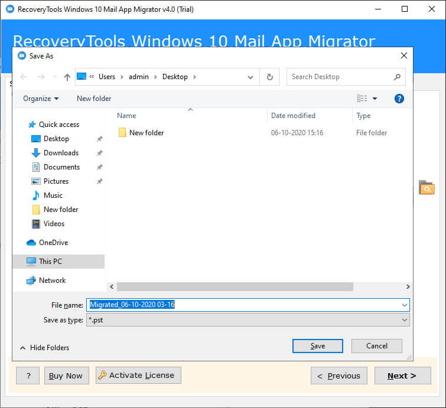The image size is (446, 408).
Task: Create a New folder from the toolbar
Action: (94, 99)
